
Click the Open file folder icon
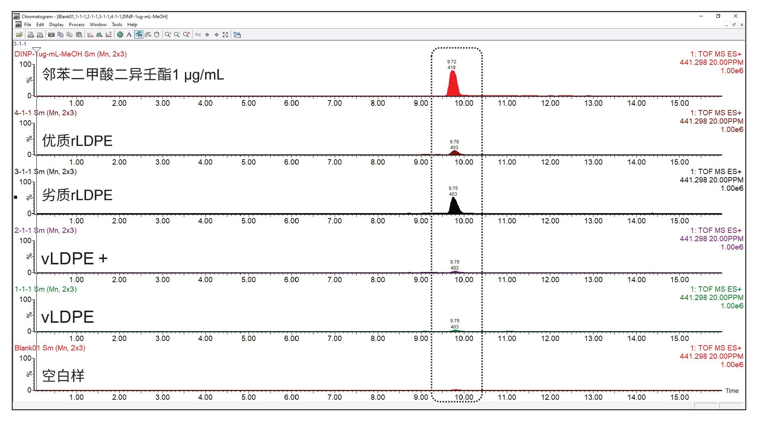tap(19, 35)
